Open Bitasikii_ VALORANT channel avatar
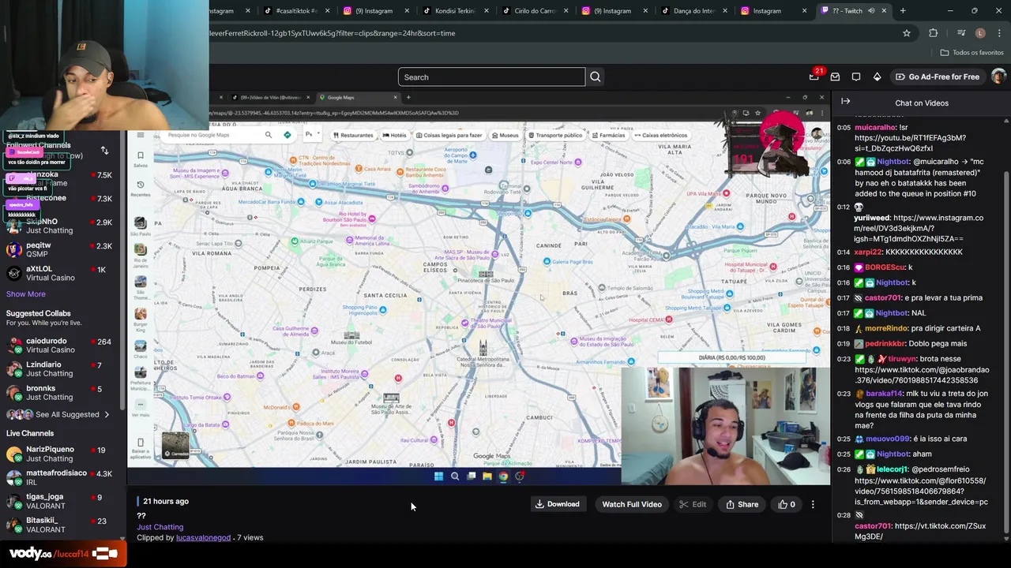1011x568 pixels. click(13, 525)
